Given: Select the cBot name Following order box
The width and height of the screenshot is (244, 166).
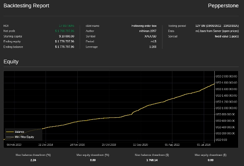Looking at the screenshot, I should pos(144,26).
